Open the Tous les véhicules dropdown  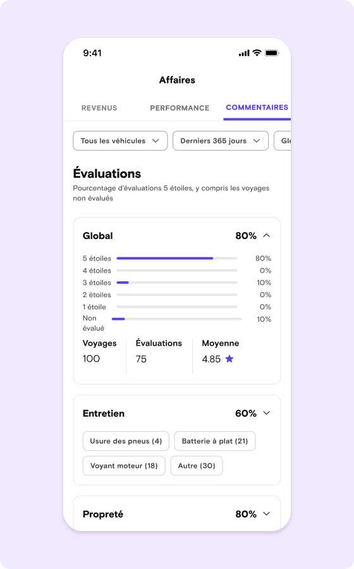pos(120,141)
